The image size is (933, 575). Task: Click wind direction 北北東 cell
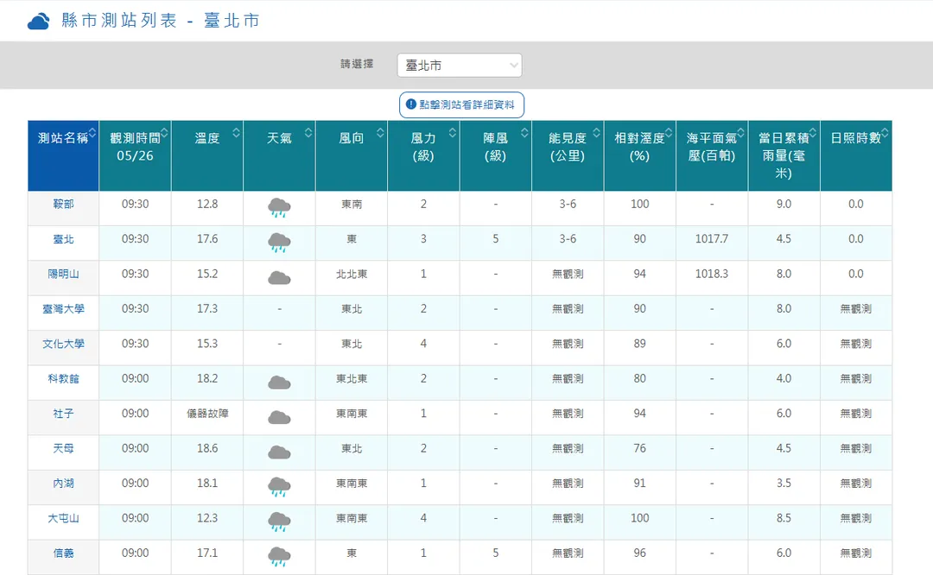pyautogui.click(x=352, y=275)
